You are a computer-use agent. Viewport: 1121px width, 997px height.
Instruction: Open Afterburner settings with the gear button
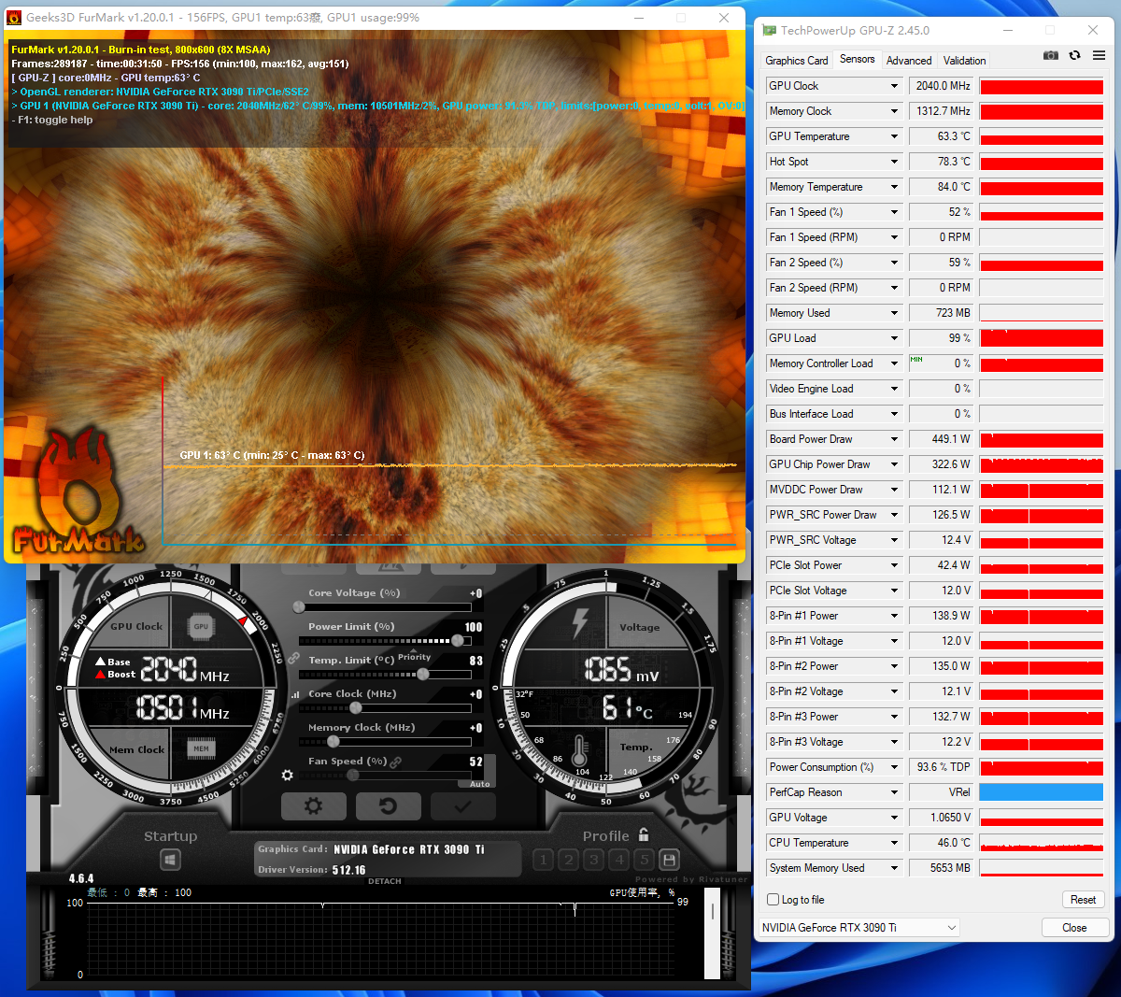tap(314, 805)
